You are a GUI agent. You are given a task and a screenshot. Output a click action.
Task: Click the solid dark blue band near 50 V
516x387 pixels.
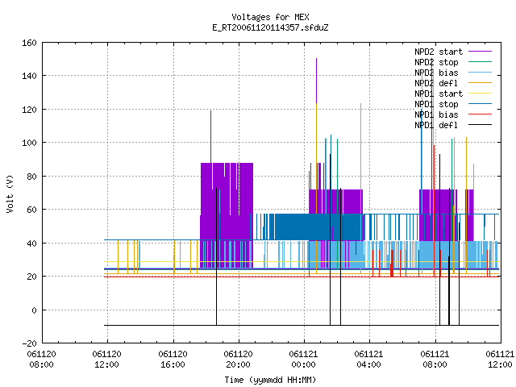[318, 227]
